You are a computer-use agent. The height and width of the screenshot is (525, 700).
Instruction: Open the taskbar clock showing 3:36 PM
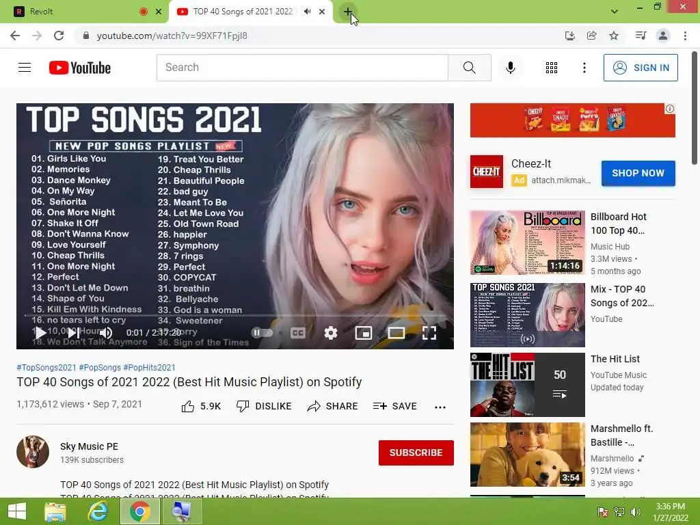click(x=671, y=512)
